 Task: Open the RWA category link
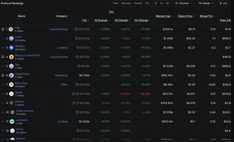tap(64, 85)
